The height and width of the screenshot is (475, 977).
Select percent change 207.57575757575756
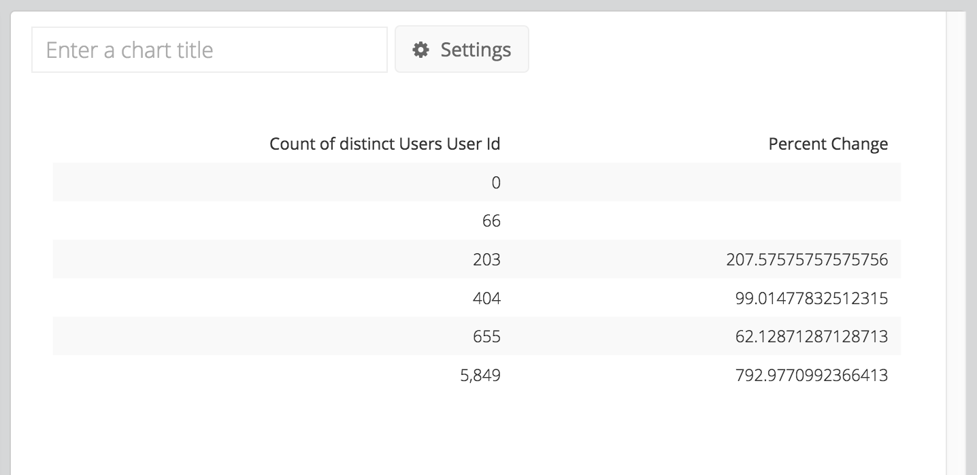807,259
